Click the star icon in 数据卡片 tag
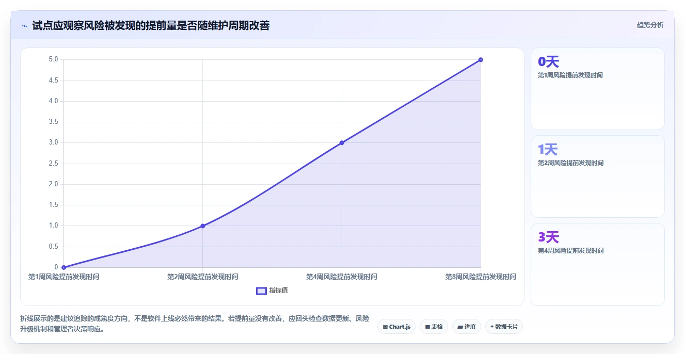Screen dimensions: 685x354 point(492,327)
